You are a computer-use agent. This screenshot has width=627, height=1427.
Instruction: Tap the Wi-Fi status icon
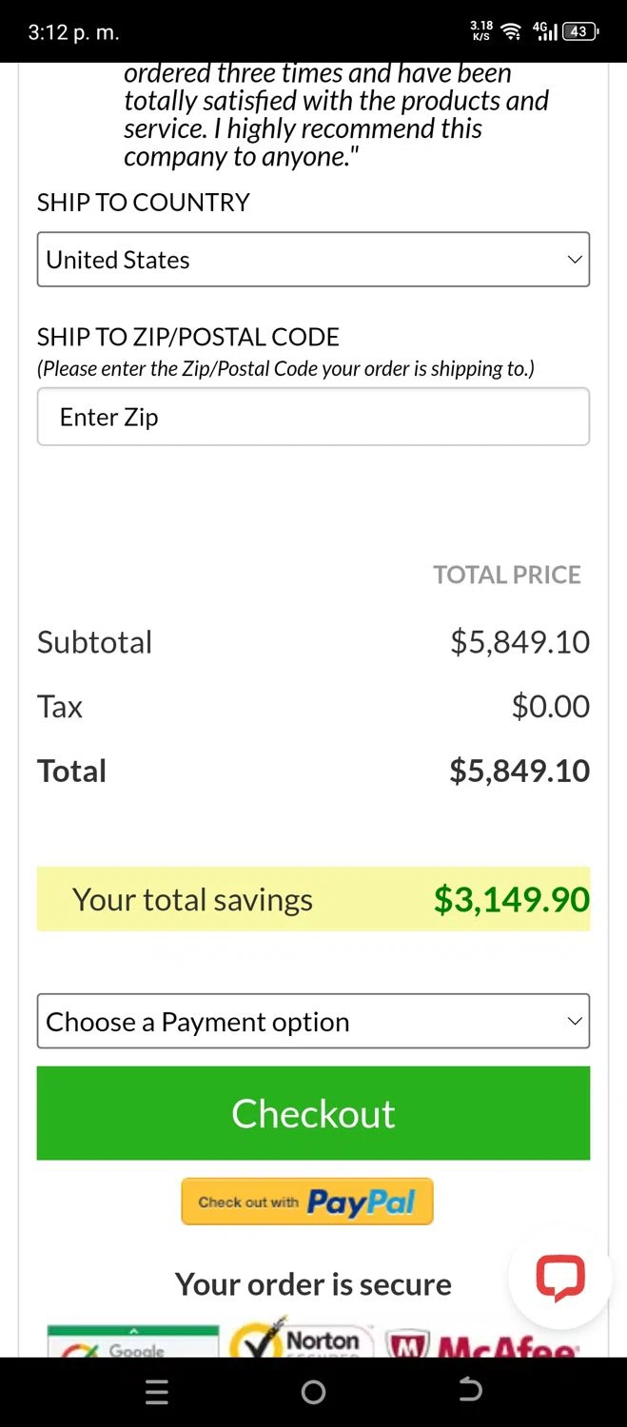[x=511, y=31]
